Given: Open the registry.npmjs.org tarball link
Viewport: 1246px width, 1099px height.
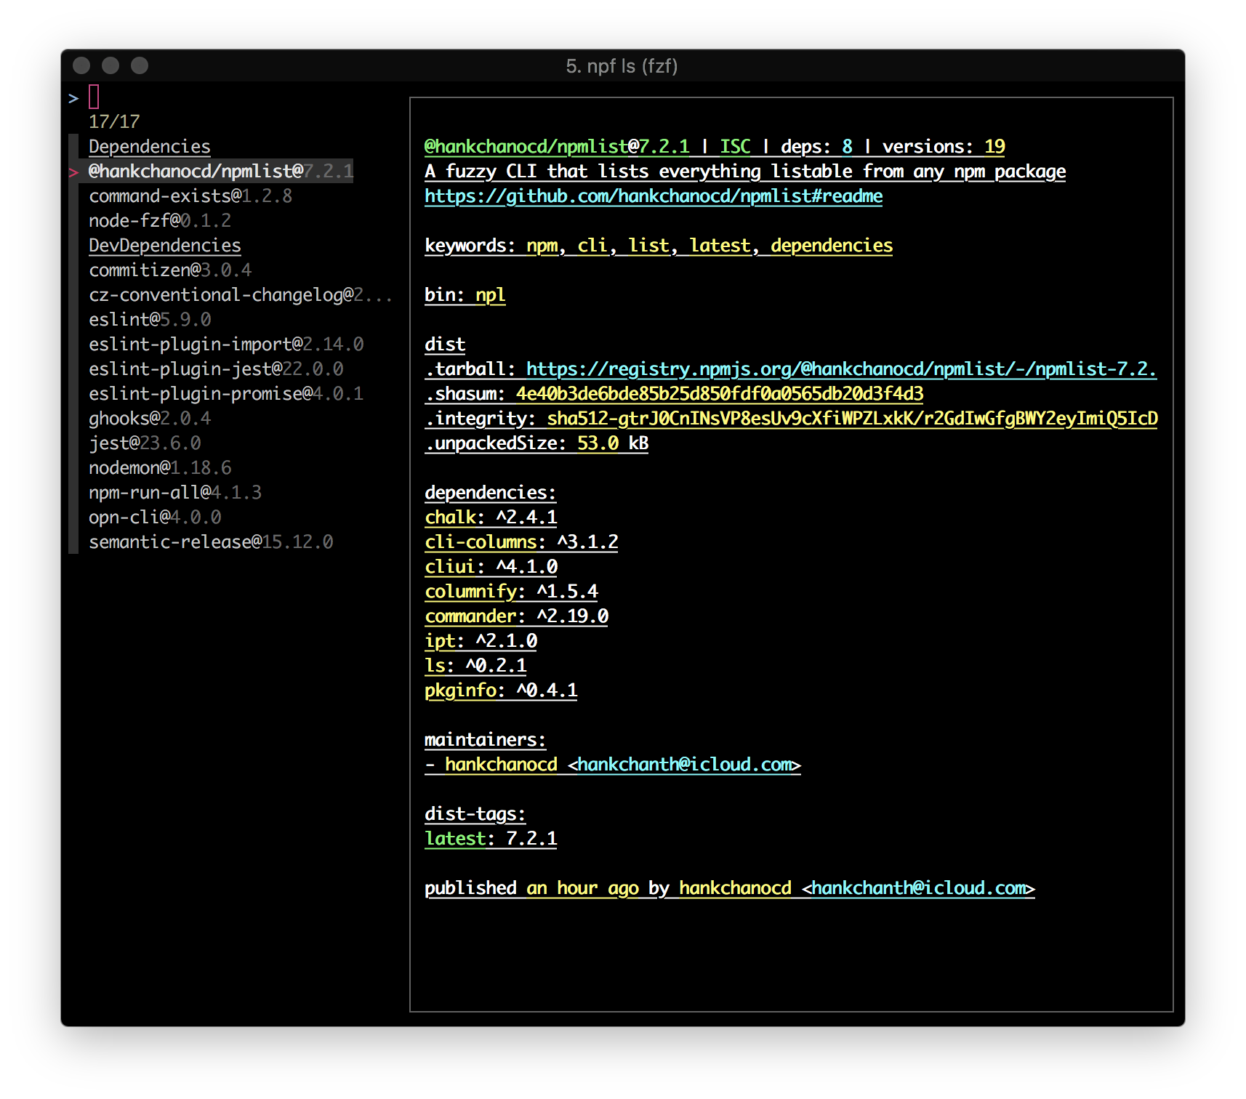Looking at the screenshot, I should click(841, 369).
